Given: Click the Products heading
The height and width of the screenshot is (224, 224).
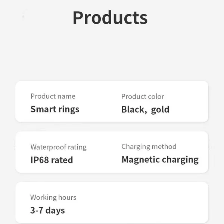Looking at the screenshot, I should [x=110, y=18].
